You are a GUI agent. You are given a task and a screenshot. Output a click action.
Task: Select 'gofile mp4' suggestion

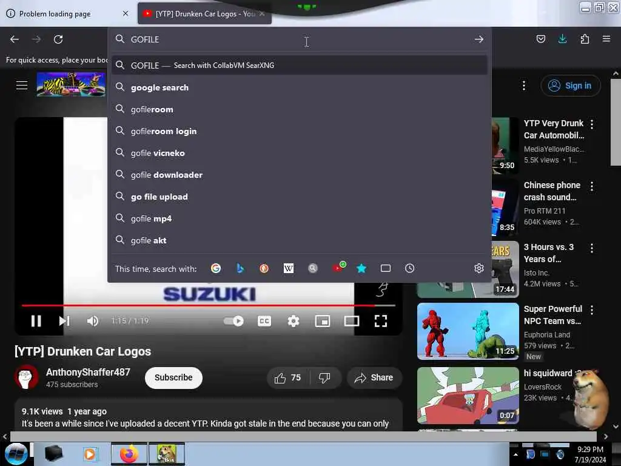tap(300, 218)
